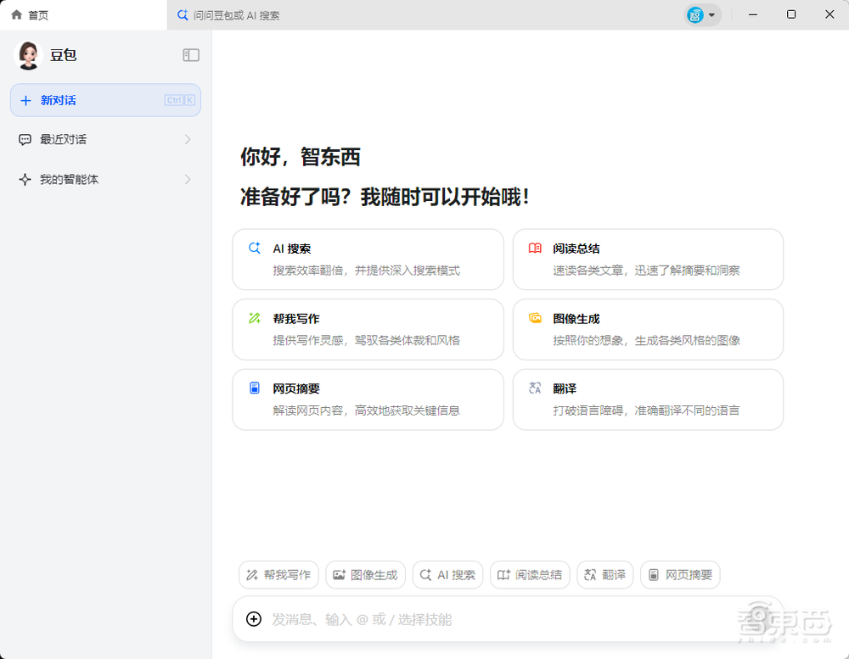Click the 发消息 message input field
This screenshot has height=659, width=849.
pos(424,619)
